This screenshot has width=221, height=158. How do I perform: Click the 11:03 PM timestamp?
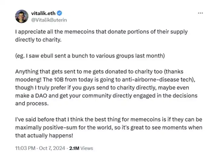[25, 148]
